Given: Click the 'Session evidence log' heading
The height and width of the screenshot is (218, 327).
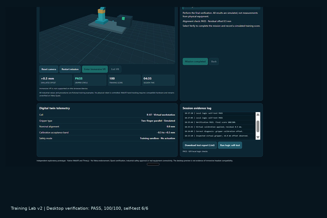Looking at the screenshot, I should tap(197, 108).
